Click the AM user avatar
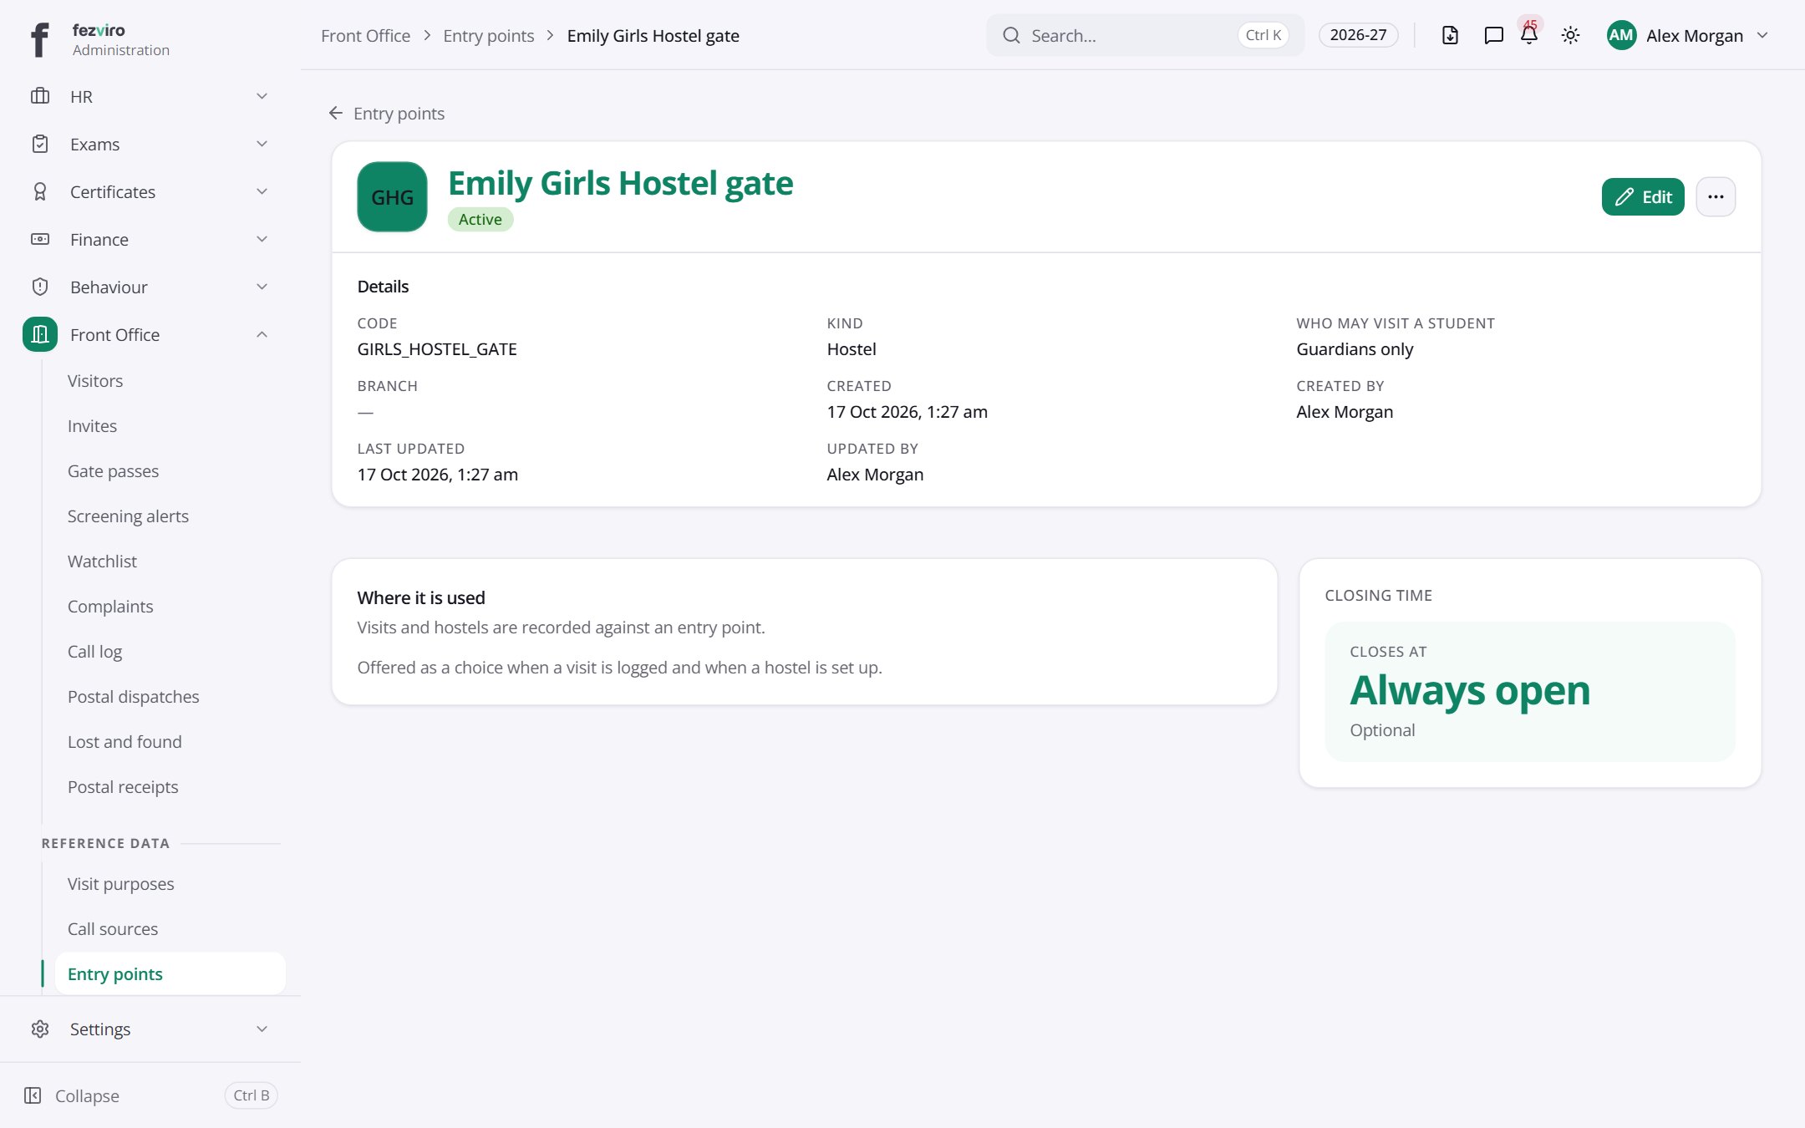This screenshot has width=1805, height=1128. (x=1621, y=35)
